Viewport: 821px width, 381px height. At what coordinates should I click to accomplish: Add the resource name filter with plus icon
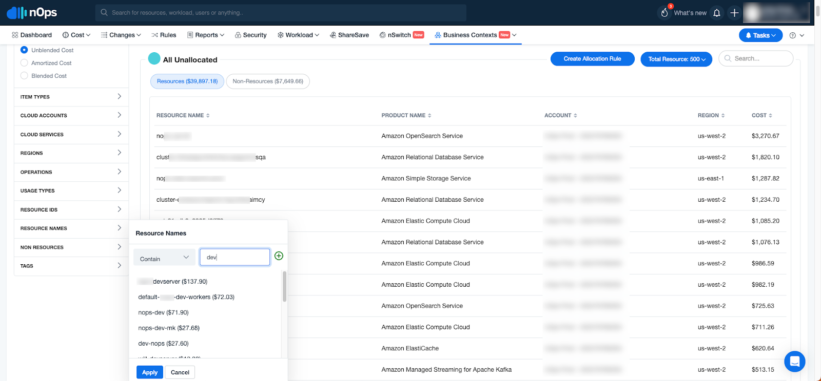[279, 256]
